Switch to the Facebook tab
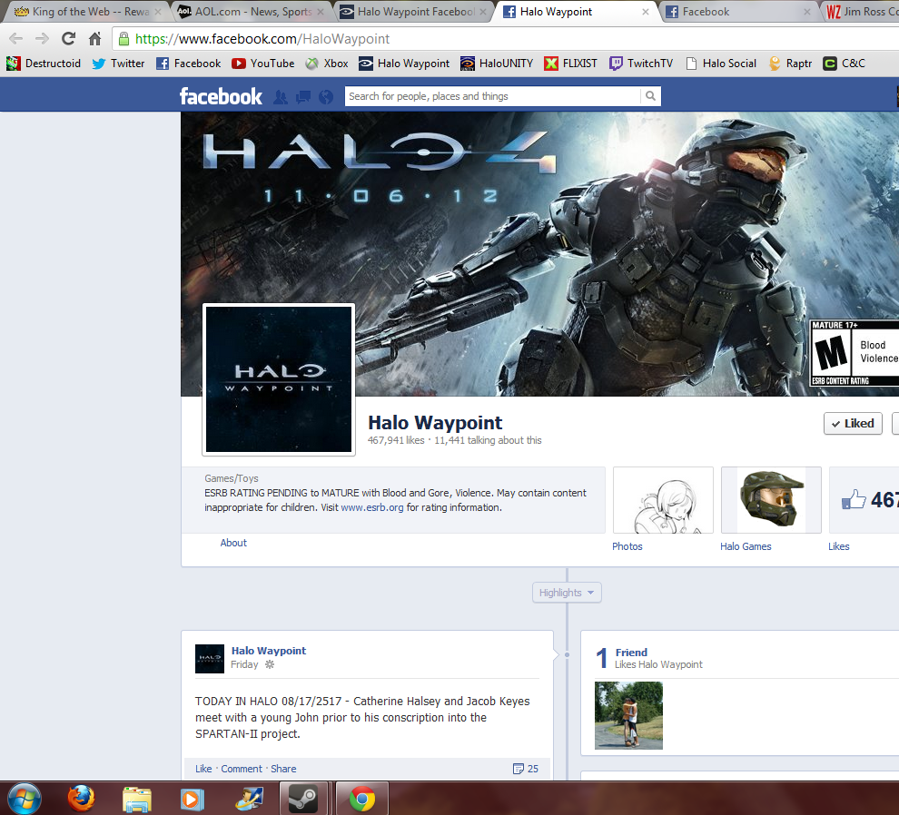The image size is (899, 815). (x=738, y=12)
